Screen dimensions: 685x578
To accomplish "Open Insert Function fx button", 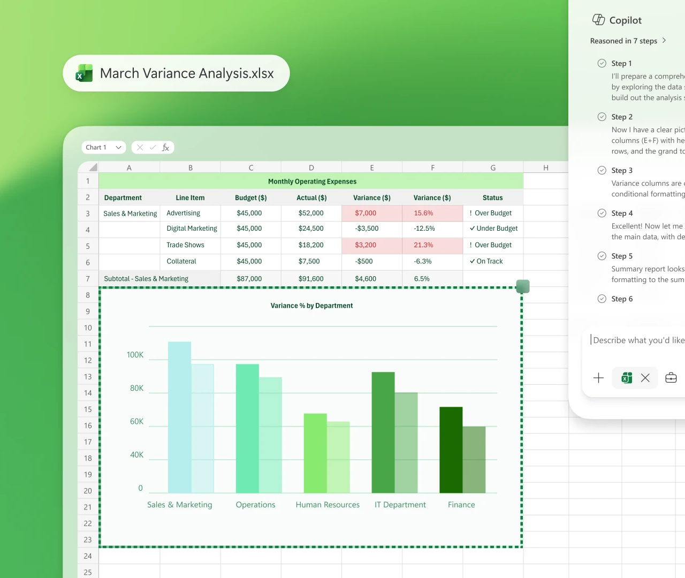I will pyautogui.click(x=166, y=147).
